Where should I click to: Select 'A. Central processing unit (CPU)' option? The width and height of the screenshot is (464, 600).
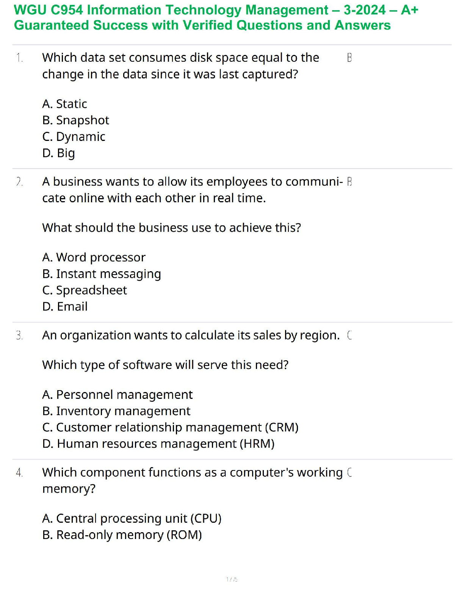click(x=132, y=518)
